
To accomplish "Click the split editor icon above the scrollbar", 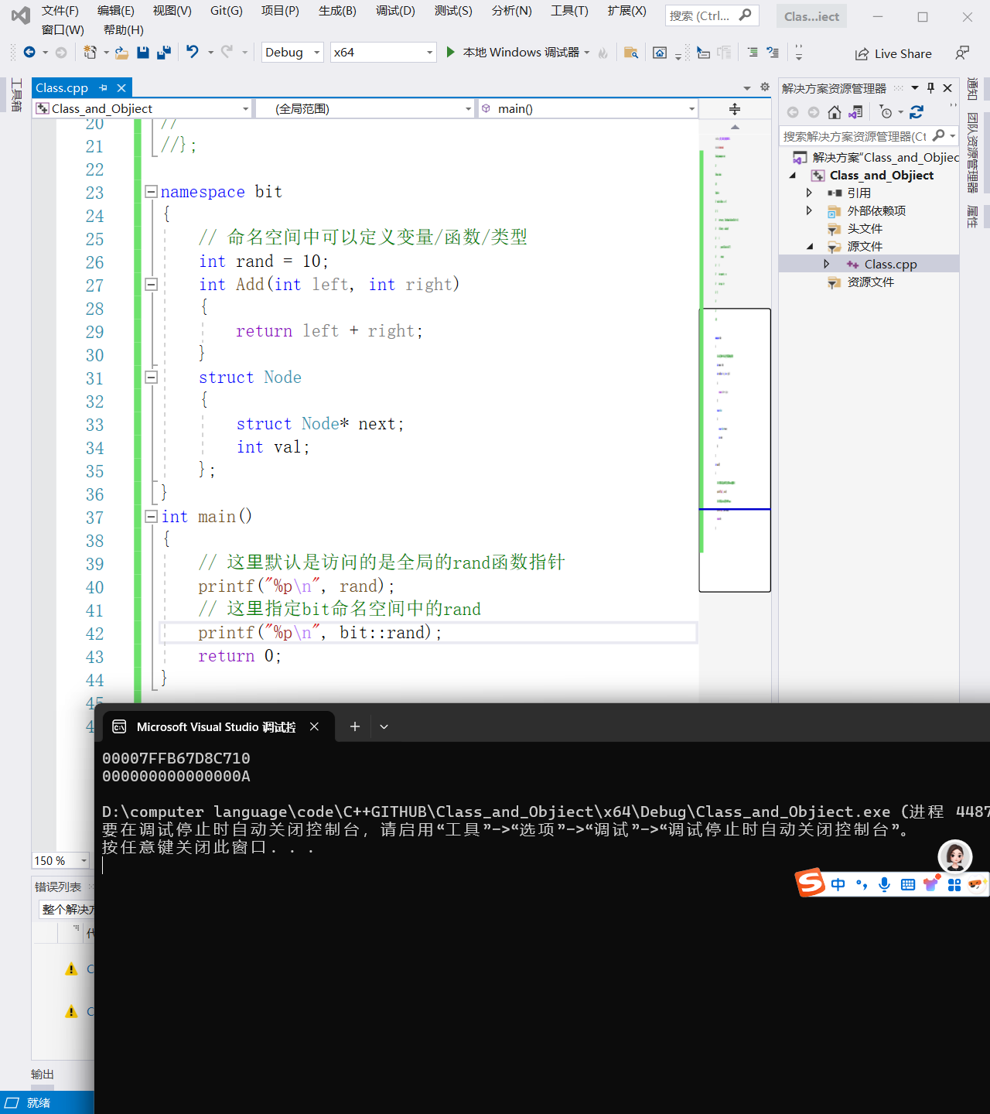I will pos(735,109).
